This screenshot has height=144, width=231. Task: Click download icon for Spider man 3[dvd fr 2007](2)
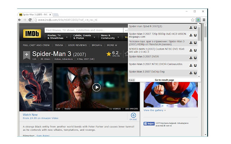pyautogui.click(x=191, y=28)
